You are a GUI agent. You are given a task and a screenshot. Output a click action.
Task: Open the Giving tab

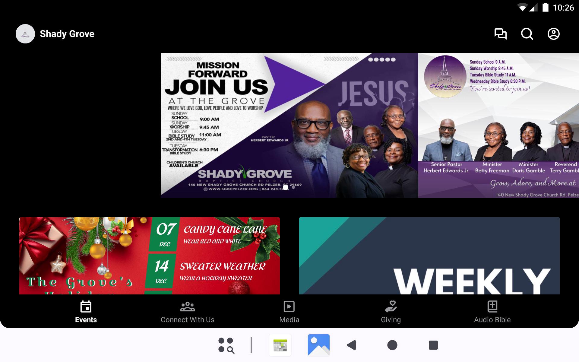pos(391,312)
